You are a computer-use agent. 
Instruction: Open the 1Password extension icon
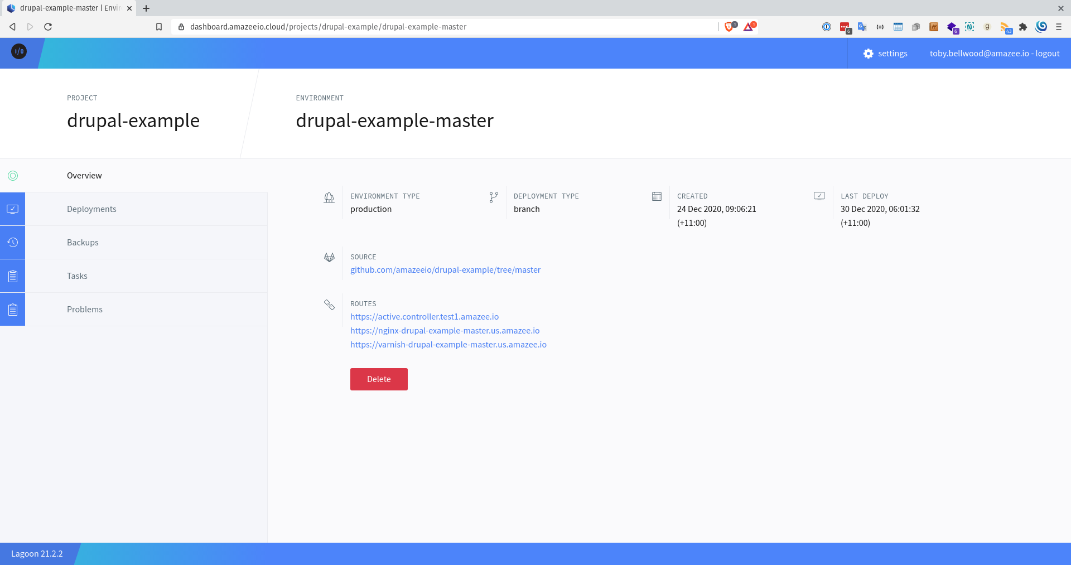click(827, 27)
